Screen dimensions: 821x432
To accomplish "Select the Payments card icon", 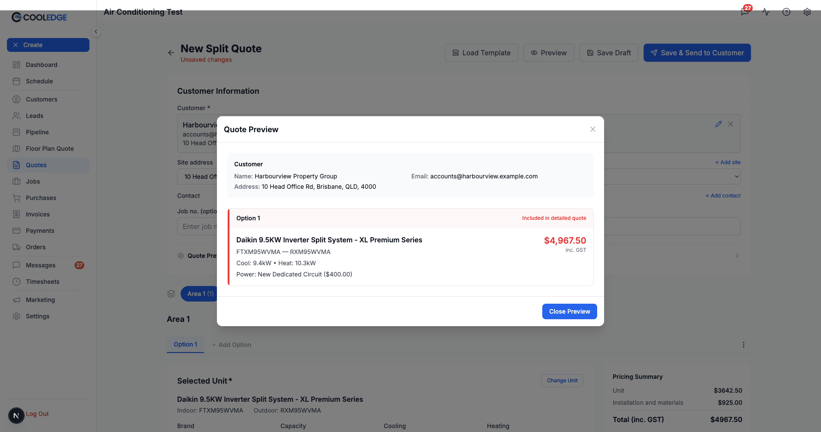I will click(16, 231).
